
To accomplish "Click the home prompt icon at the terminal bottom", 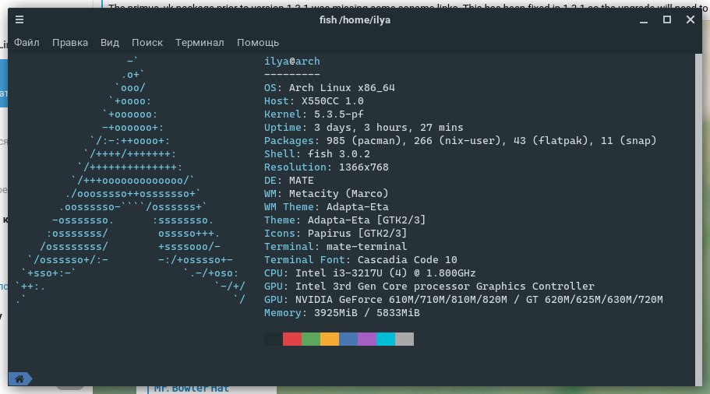I will 19,378.
